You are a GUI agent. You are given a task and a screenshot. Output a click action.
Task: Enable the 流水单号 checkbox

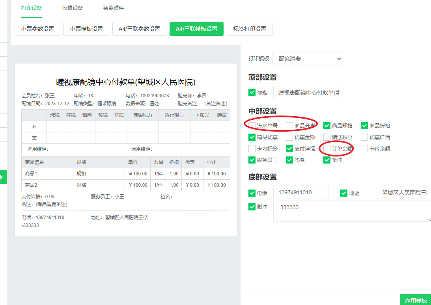(x=252, y=126)
